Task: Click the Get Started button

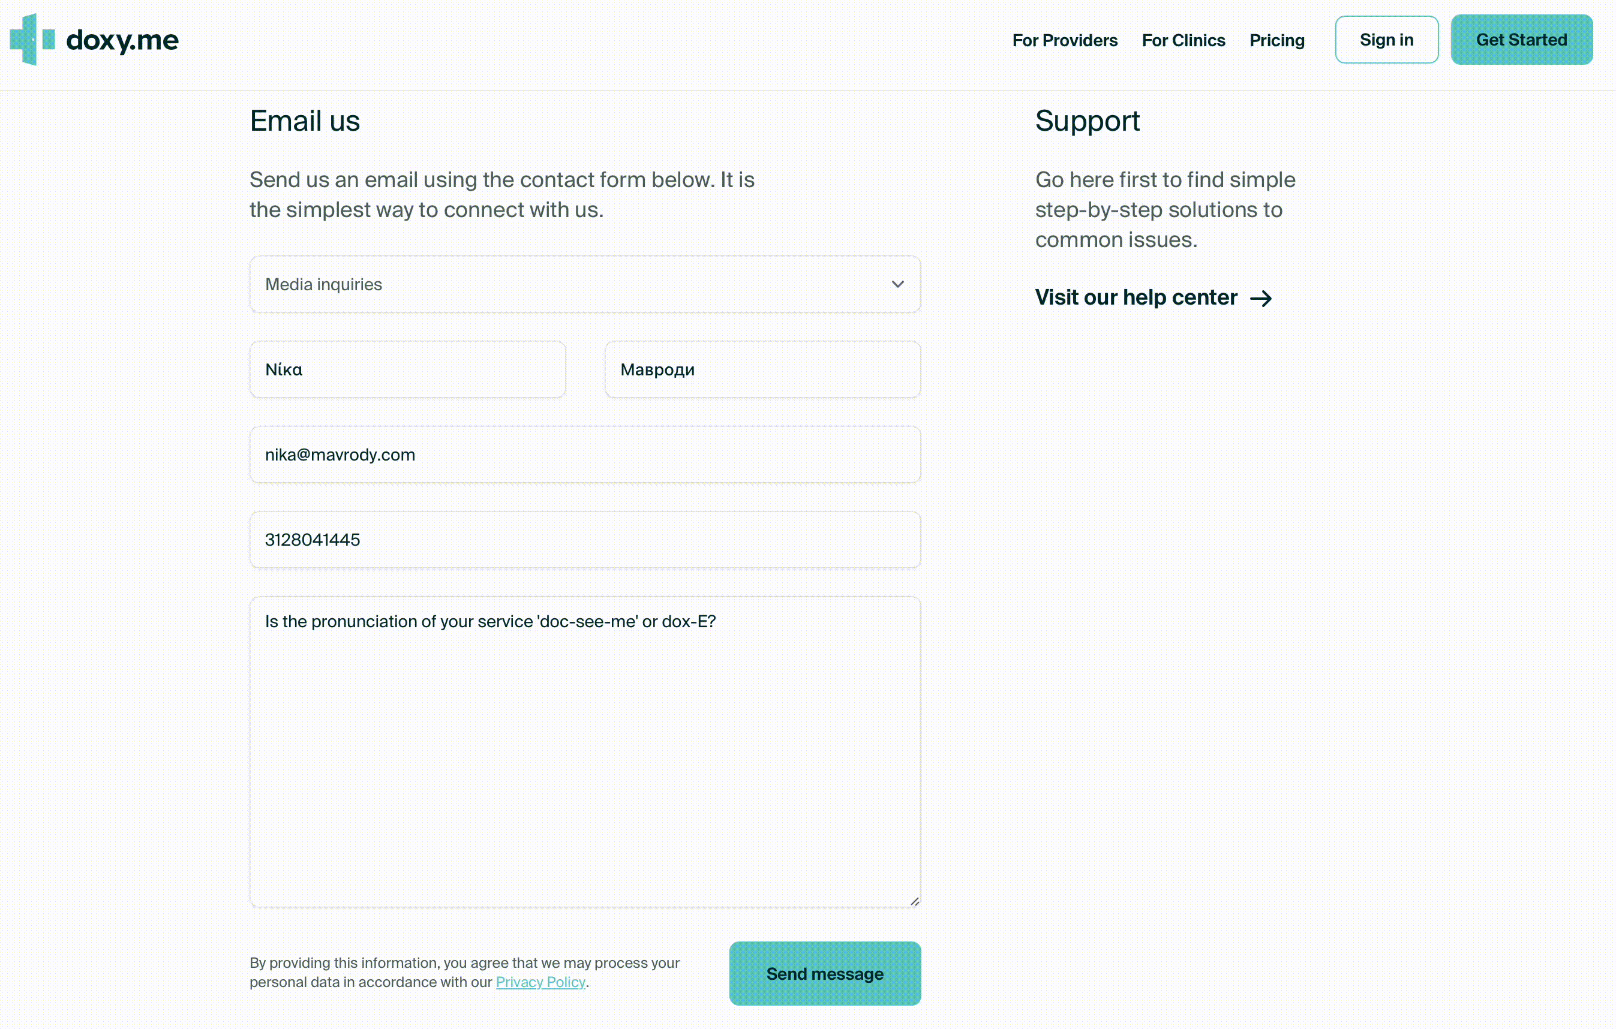Action: 1521,40
